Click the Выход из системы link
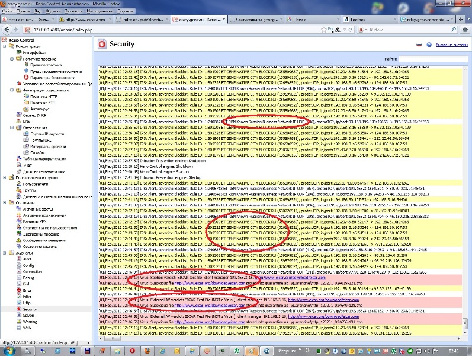 pos(452,44)
